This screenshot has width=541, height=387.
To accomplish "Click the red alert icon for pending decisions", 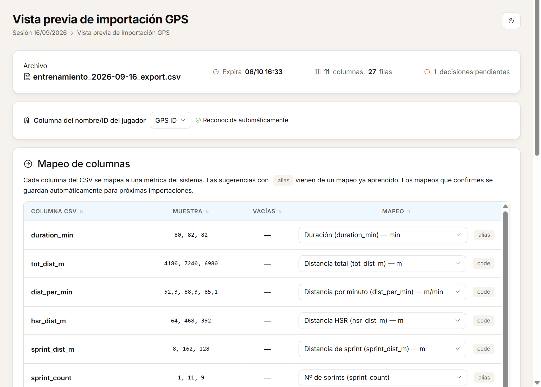I will coord(427,72).
